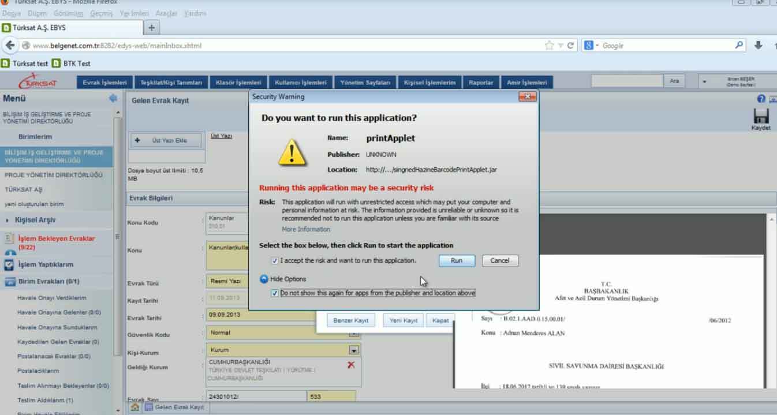Open the Kişisel İşlemlerim menu
Viewport: 777px width, 415px height.
tap(429, 83)
